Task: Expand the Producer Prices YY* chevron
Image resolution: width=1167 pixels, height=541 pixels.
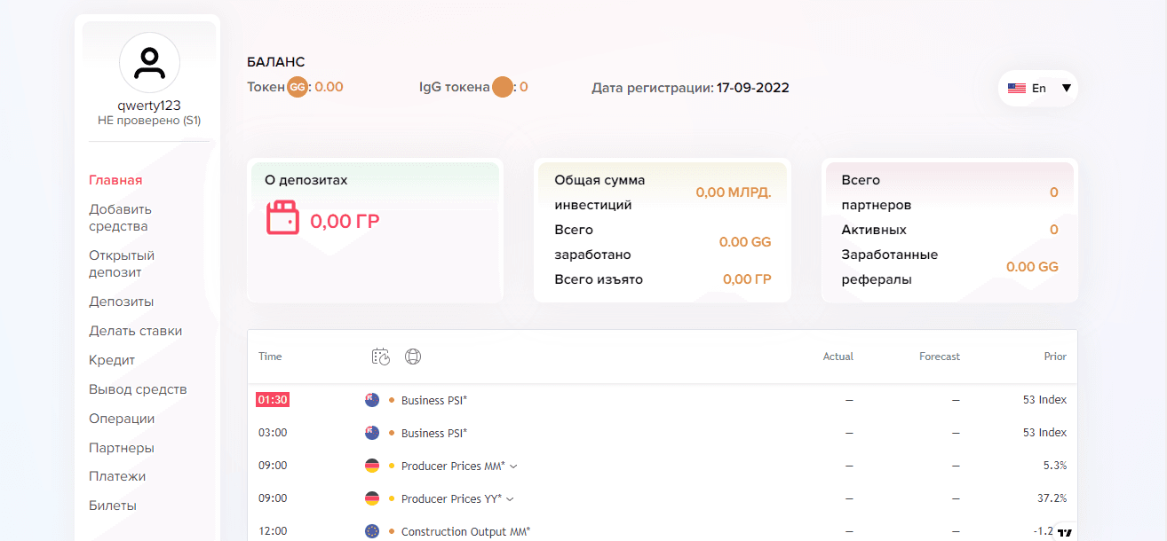Action: click(x=510, y=498)
